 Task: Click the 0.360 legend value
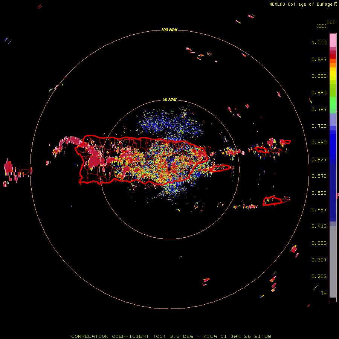tap(319, 243)
